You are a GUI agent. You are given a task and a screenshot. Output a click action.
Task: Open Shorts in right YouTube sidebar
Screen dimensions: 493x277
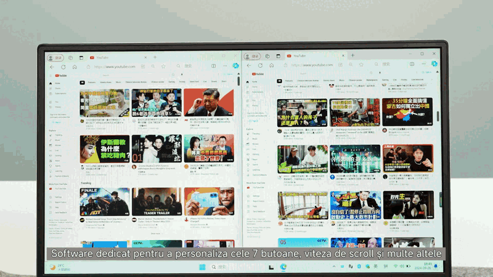[253, 87]
